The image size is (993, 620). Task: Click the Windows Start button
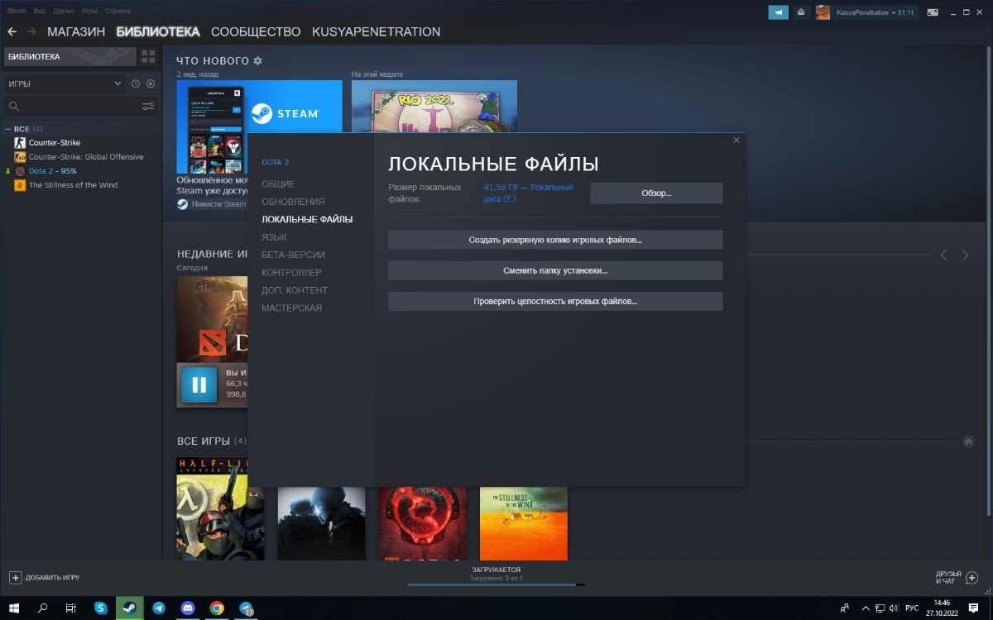pyautogui.click(x=15, y=608)
